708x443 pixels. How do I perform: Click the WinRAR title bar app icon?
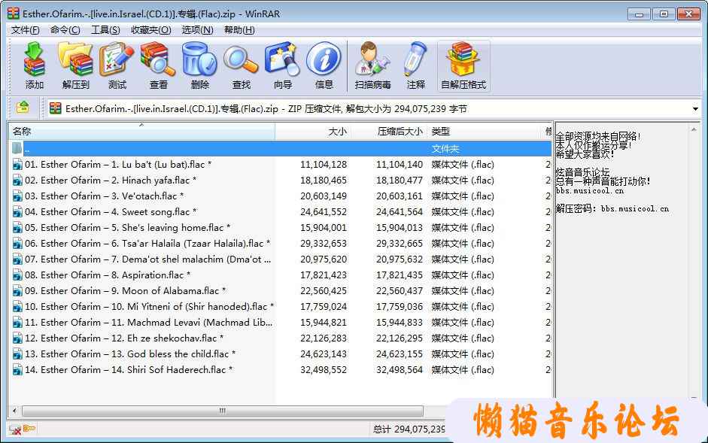coord(14,14)
